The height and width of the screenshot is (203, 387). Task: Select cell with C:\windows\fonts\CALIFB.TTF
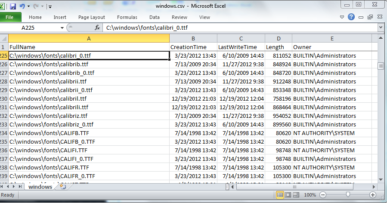tap(89, 133)
